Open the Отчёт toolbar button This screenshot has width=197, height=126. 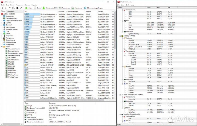pyautogui.click(x=37, y=8)
